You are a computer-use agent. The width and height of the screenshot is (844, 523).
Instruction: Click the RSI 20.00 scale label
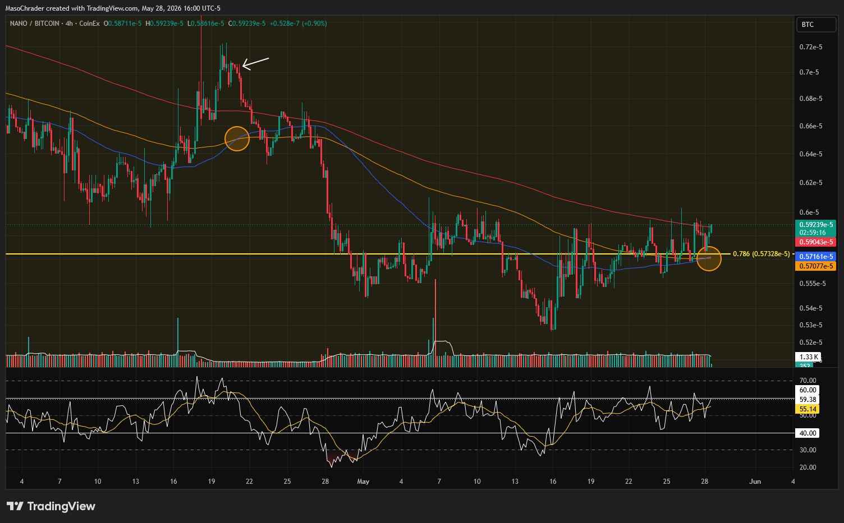click(808, 468)
